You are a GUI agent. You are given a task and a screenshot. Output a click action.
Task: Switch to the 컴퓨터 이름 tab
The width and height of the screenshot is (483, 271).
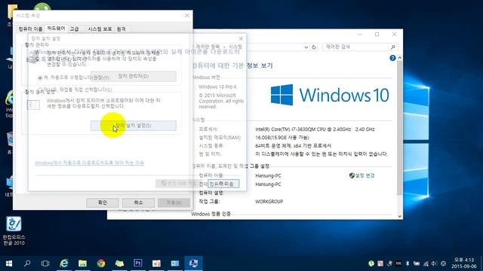[30, 29]
